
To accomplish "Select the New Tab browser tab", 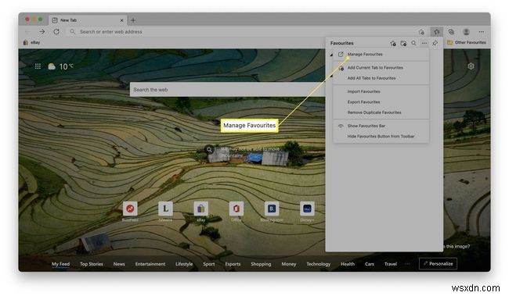I will click(88, 20).
